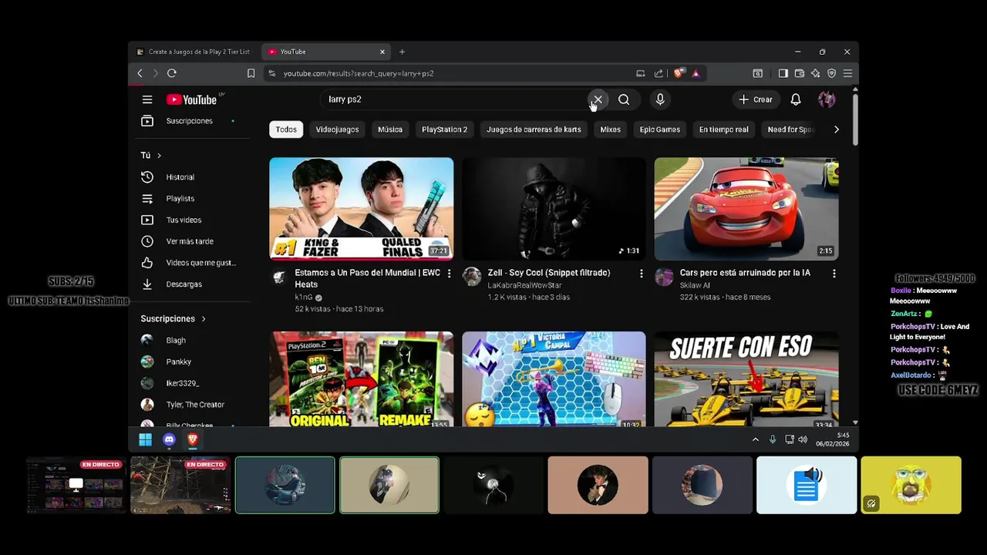The width and height of the screenshot is (987, 555).
Task: Open options menu for Estamos a Un Paso video
Action: pyautogui.click(x=449, y=274)
